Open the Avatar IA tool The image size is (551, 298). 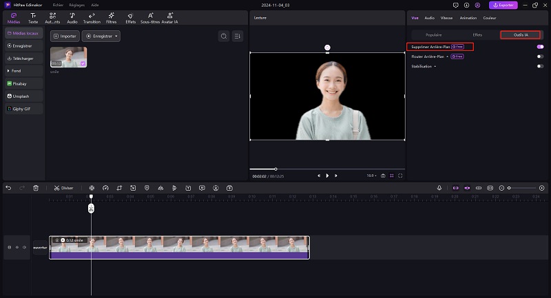click(169, 18)
